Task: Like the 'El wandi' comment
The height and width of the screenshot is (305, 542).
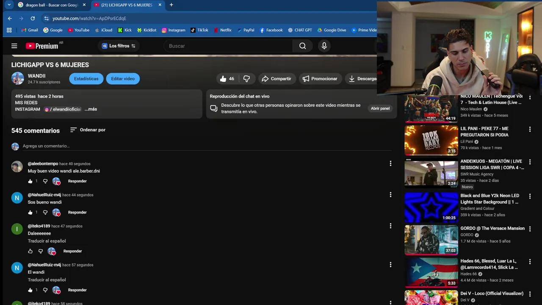Action: [30, 290]
